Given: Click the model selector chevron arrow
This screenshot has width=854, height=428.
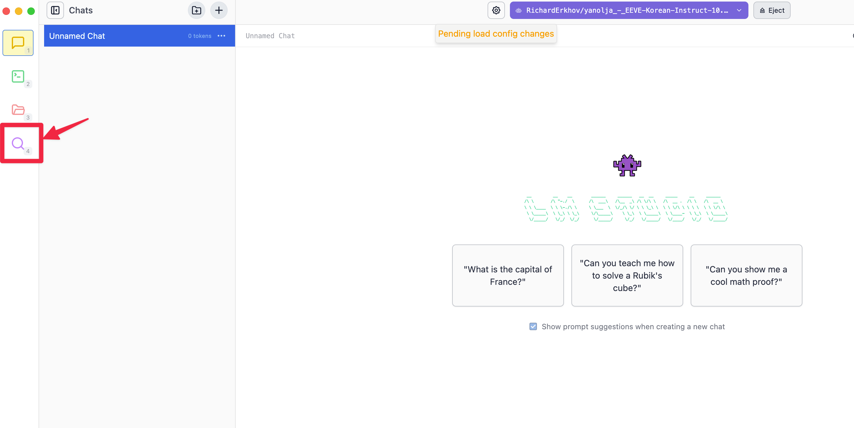Looking at the screenshot, I should point(739,10).
